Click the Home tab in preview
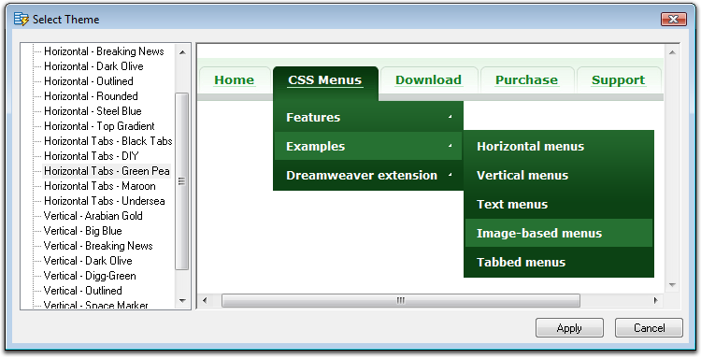Image resolution: width=701 pixels, height=359 pixels. [x=235, y=80]
